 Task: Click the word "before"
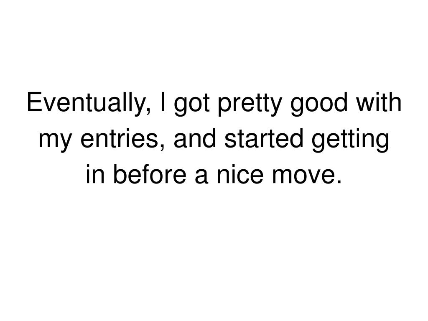pyautogui.click(x=150, y=174)
